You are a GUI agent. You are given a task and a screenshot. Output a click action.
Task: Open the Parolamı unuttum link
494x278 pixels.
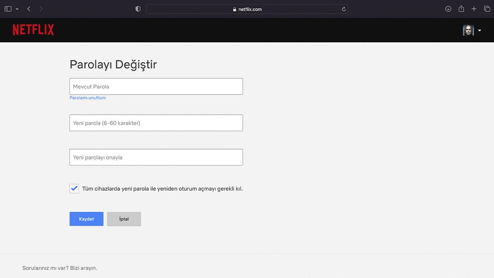(x=88, y=98)
